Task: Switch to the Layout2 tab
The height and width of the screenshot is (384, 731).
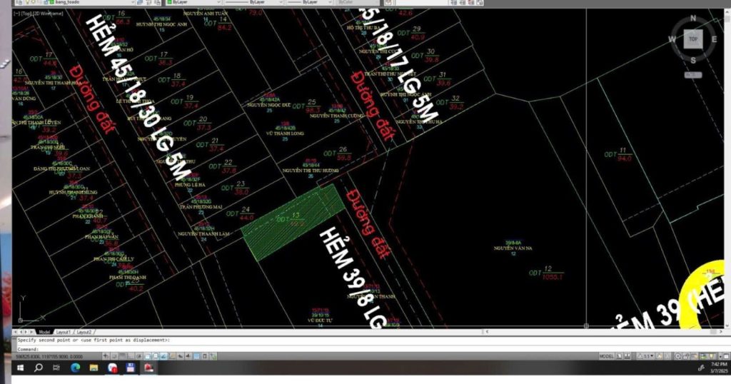Action: [84, 332]
